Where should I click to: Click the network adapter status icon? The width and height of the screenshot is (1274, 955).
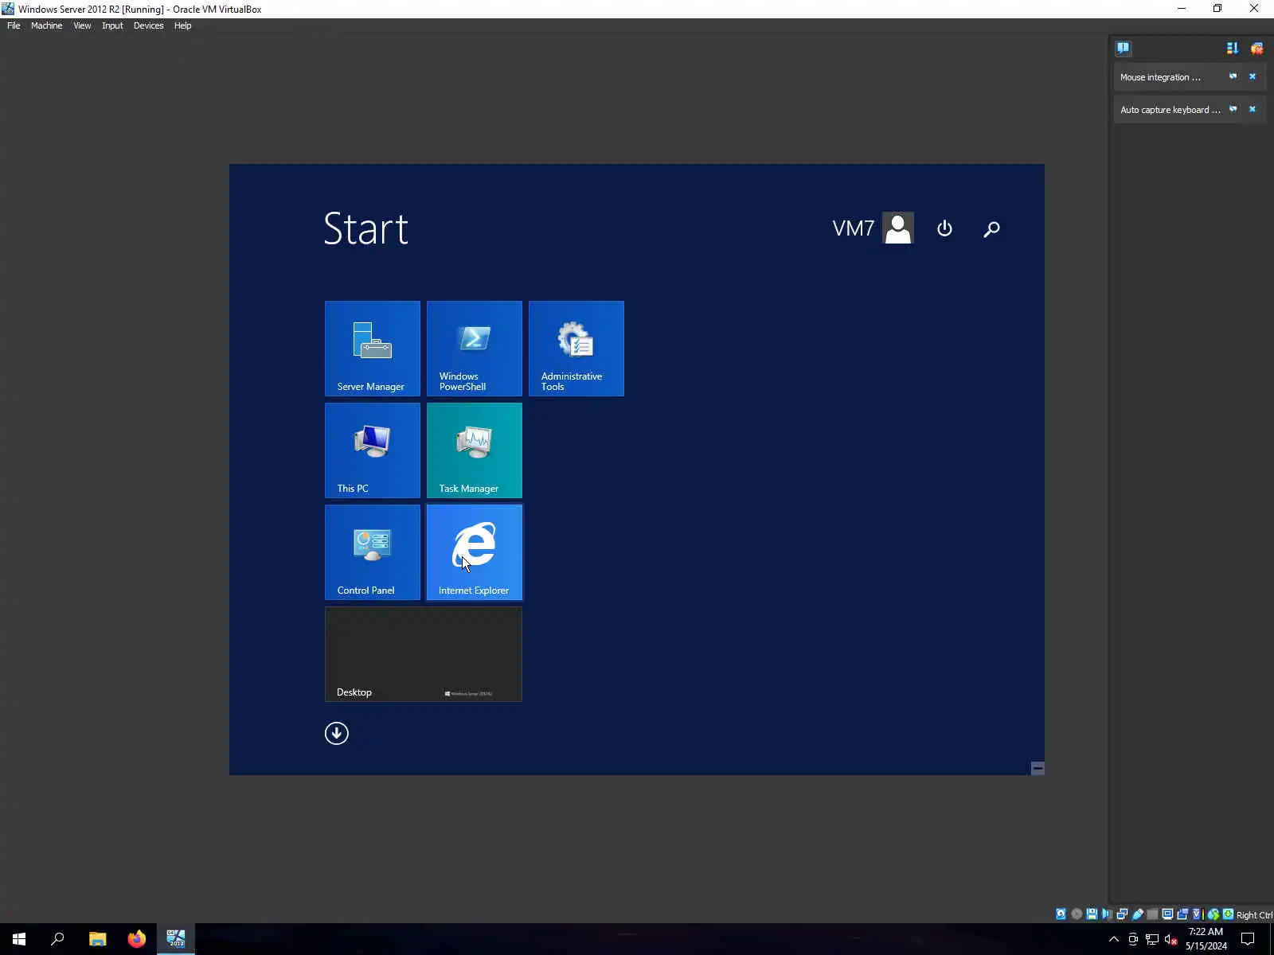(1122, 914)
